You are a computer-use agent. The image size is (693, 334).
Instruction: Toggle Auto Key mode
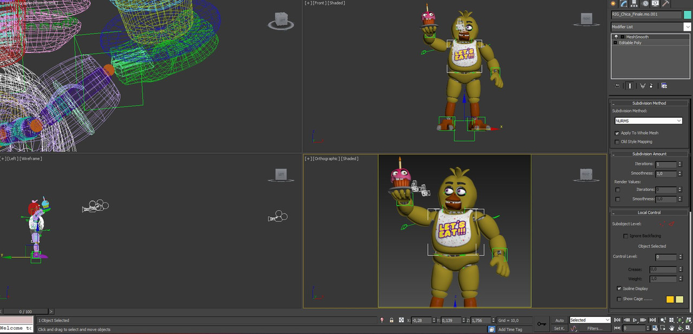point(559,320)
